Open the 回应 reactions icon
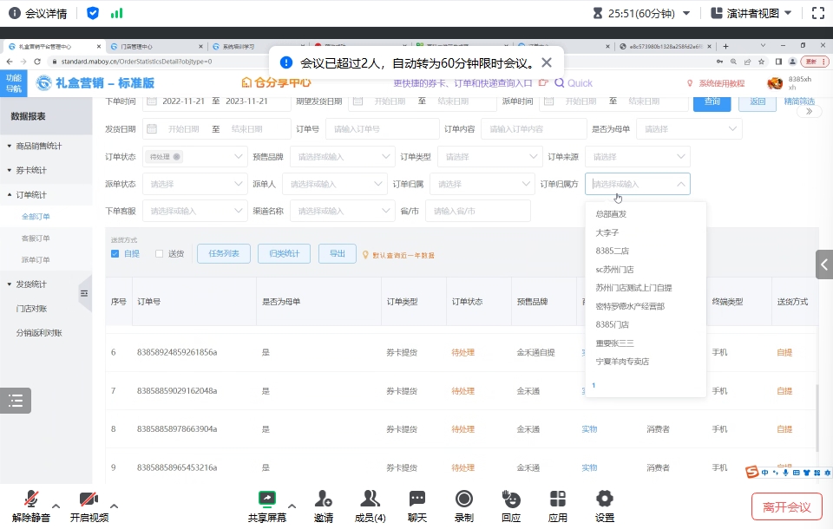Viewport: 833px width, 529px height. (511, 500)
